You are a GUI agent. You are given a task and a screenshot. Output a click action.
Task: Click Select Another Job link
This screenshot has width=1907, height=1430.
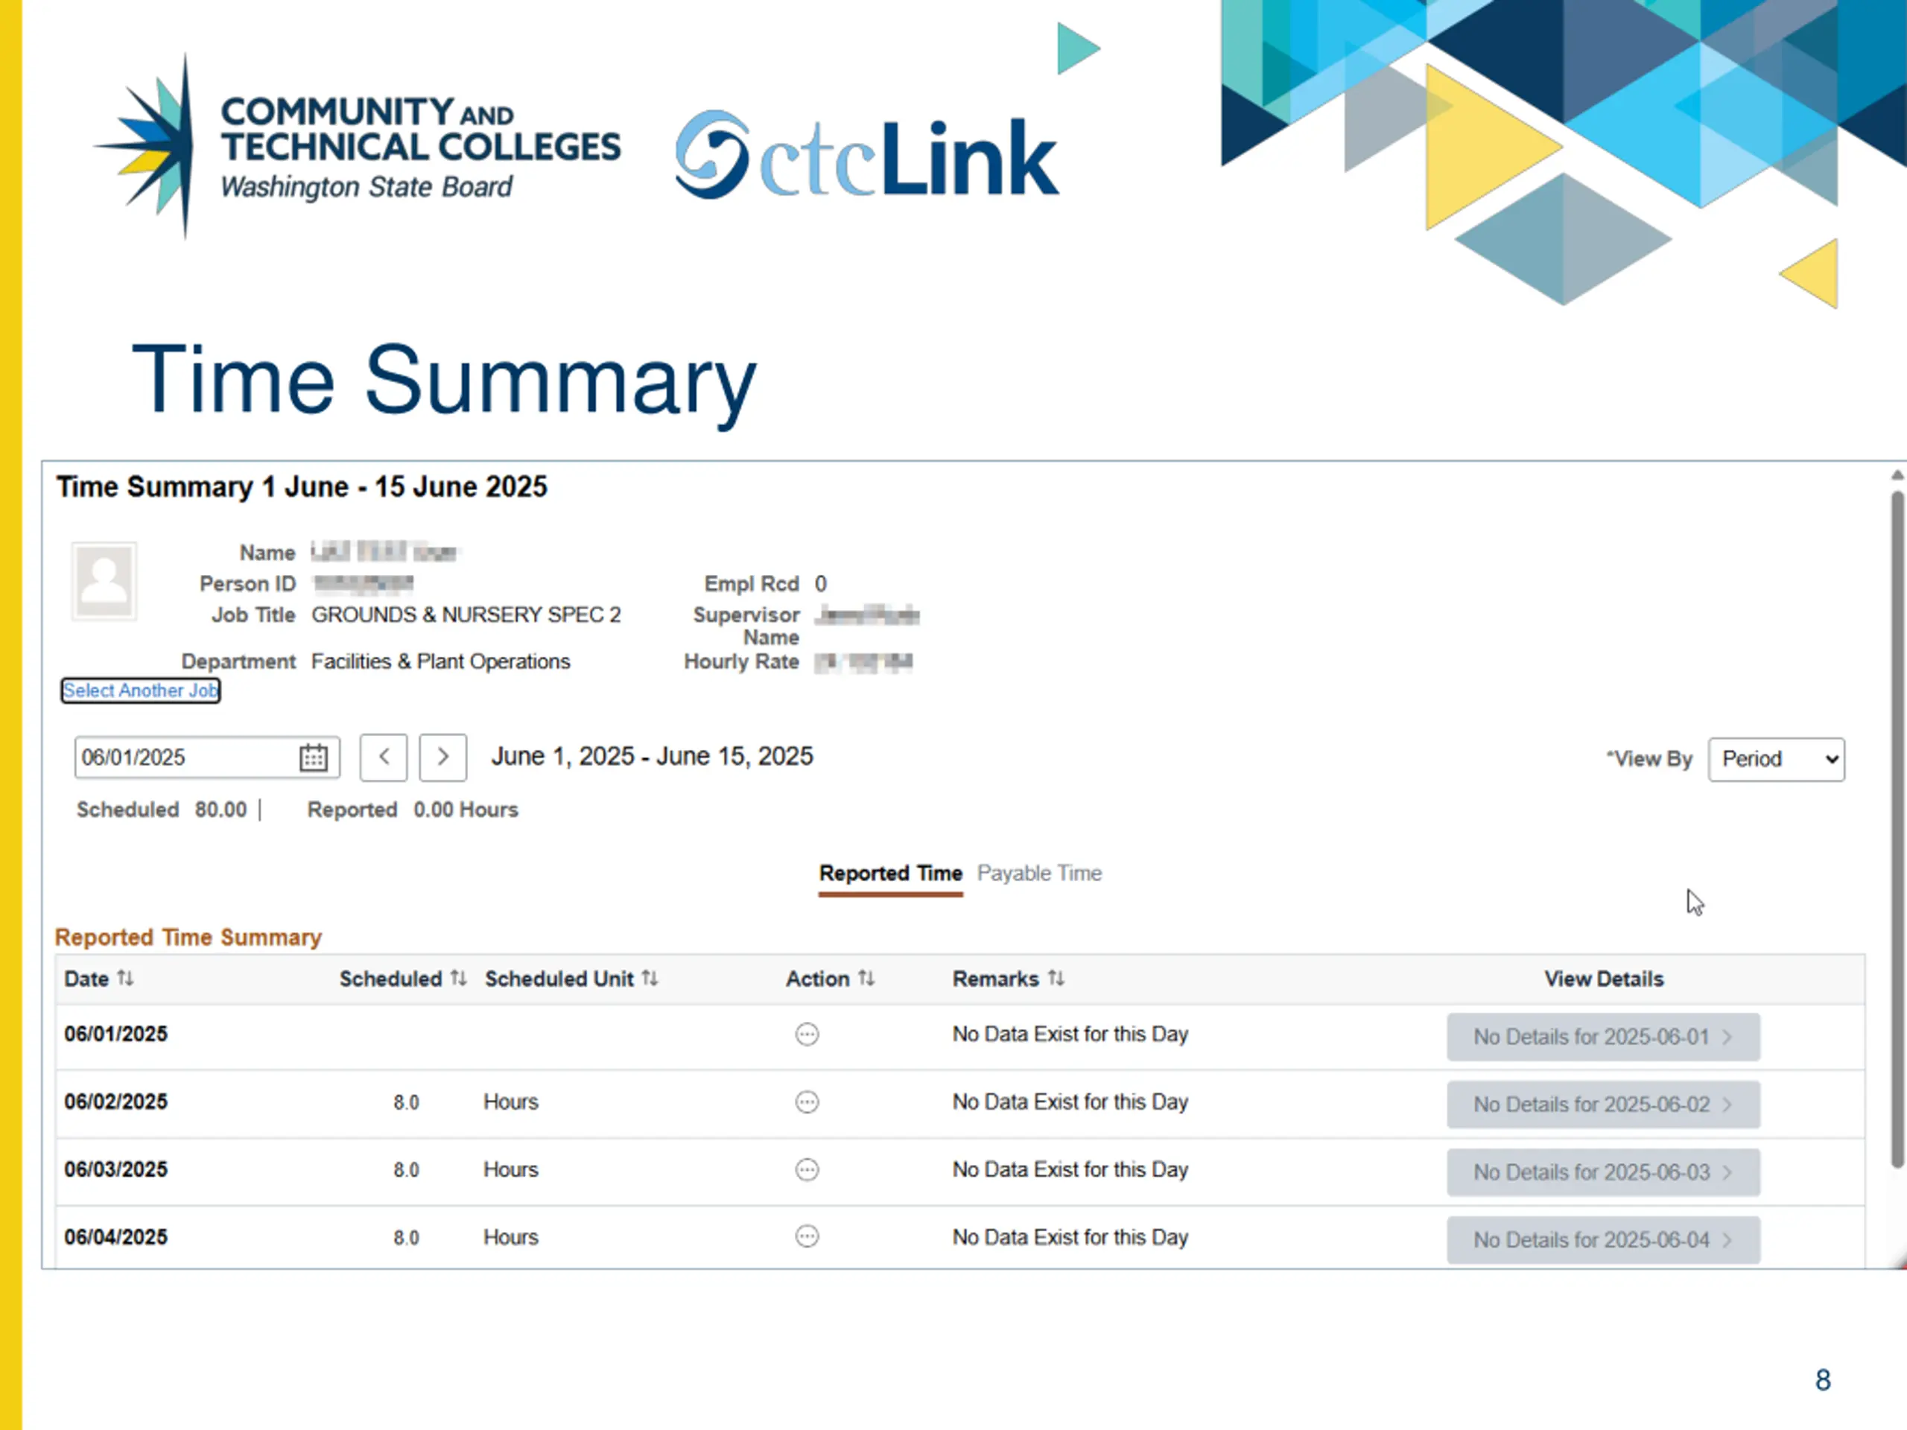coord(141,690)
